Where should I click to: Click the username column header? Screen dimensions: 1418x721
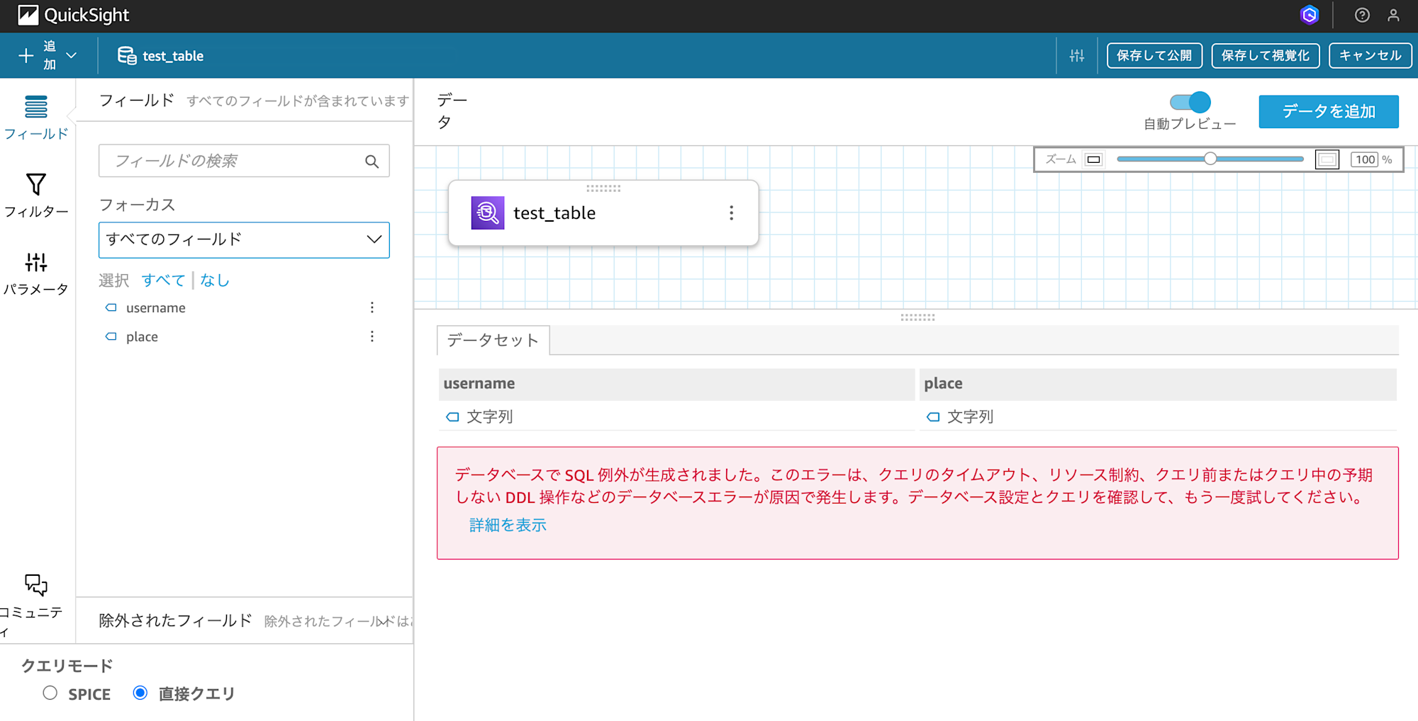(x=676, y=383)
